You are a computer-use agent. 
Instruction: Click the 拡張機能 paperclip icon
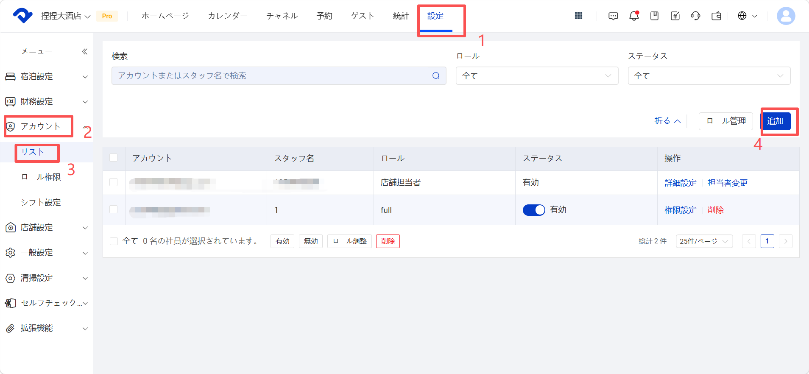click(10, 328)
